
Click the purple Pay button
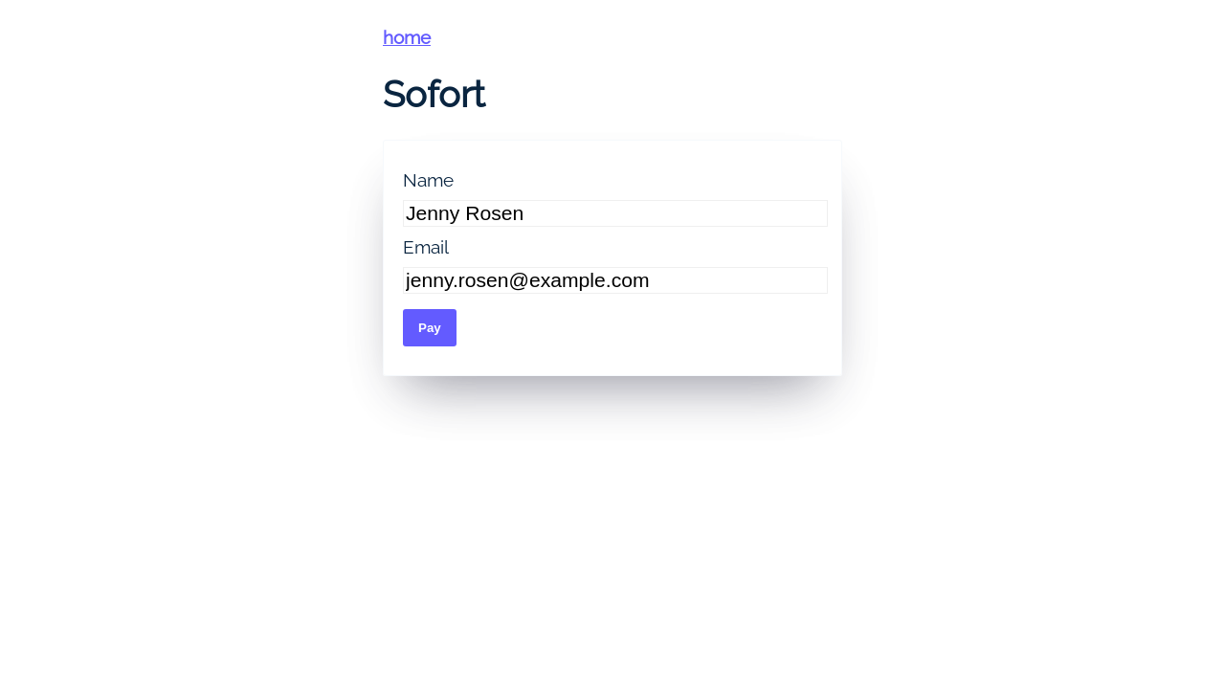(x=430, y=327)
